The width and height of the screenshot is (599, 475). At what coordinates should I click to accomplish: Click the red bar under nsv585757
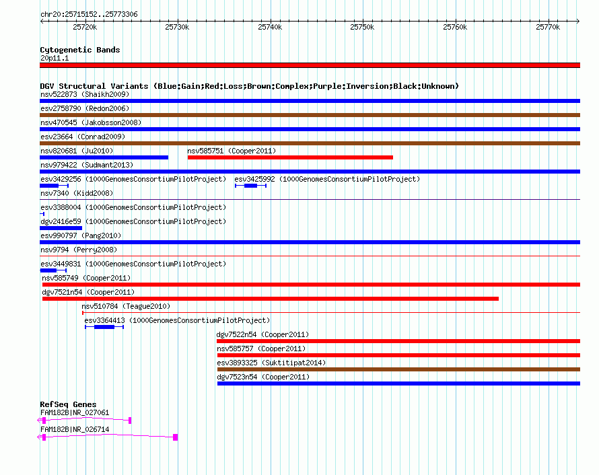pos(399,355)
